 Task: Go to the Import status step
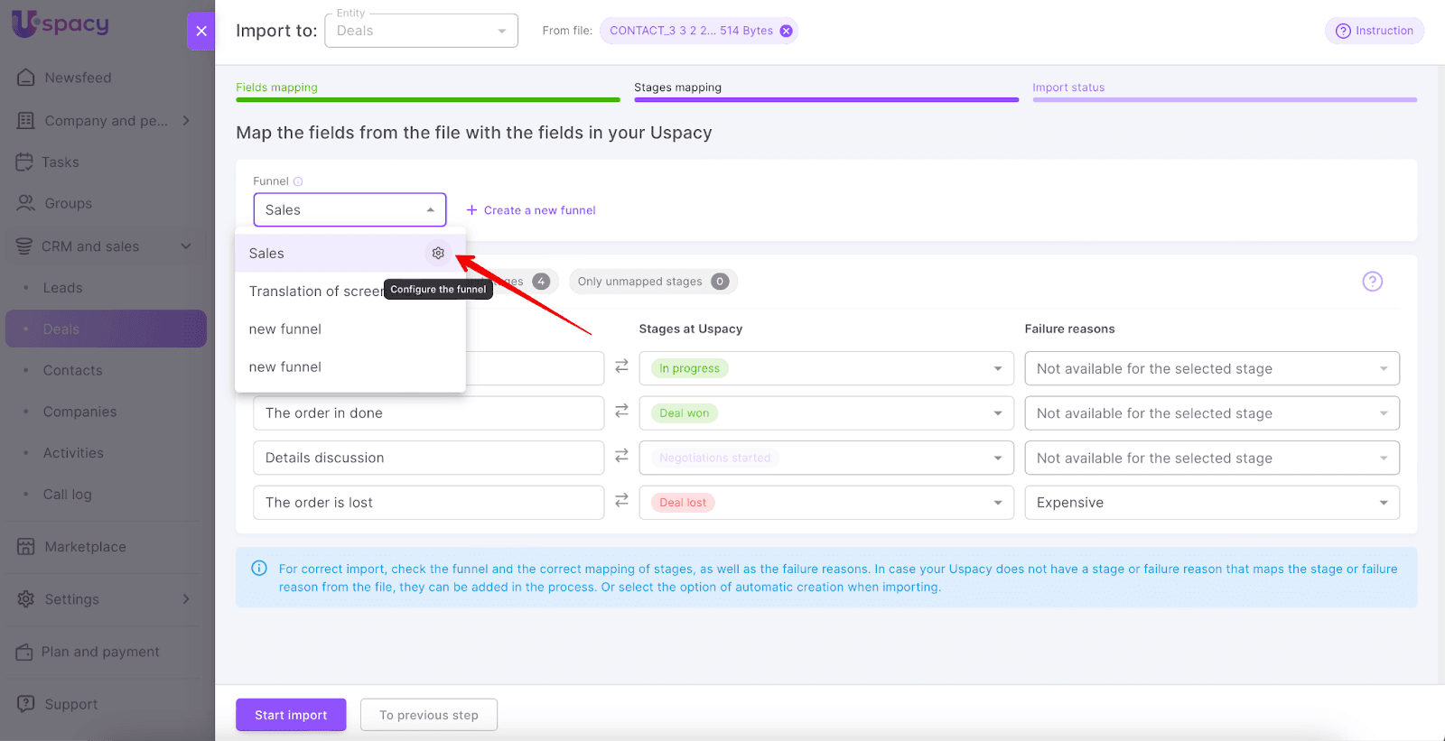click(1068, 88)
